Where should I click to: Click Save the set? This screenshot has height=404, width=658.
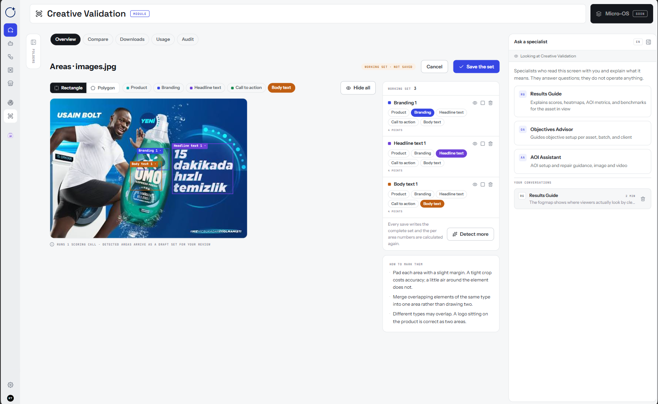pyautogui.click(x=476, y=67)
